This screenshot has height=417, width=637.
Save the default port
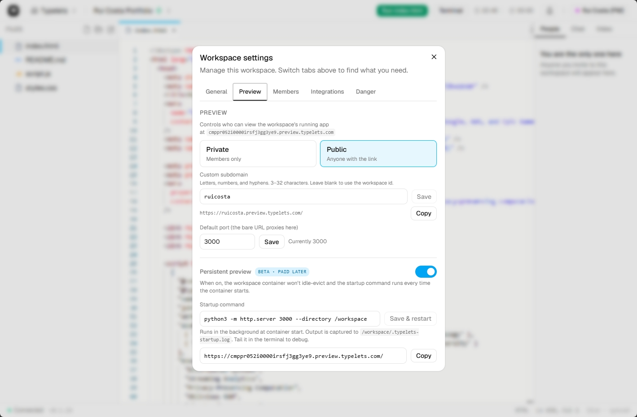tap(272, 242)
